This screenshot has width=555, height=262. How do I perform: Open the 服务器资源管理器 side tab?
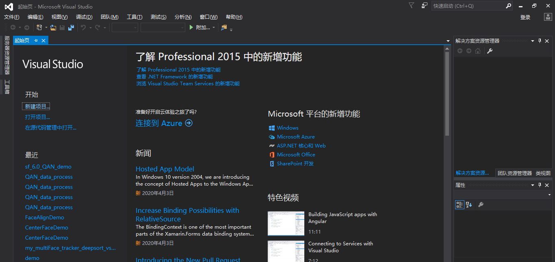coord(7,55)
